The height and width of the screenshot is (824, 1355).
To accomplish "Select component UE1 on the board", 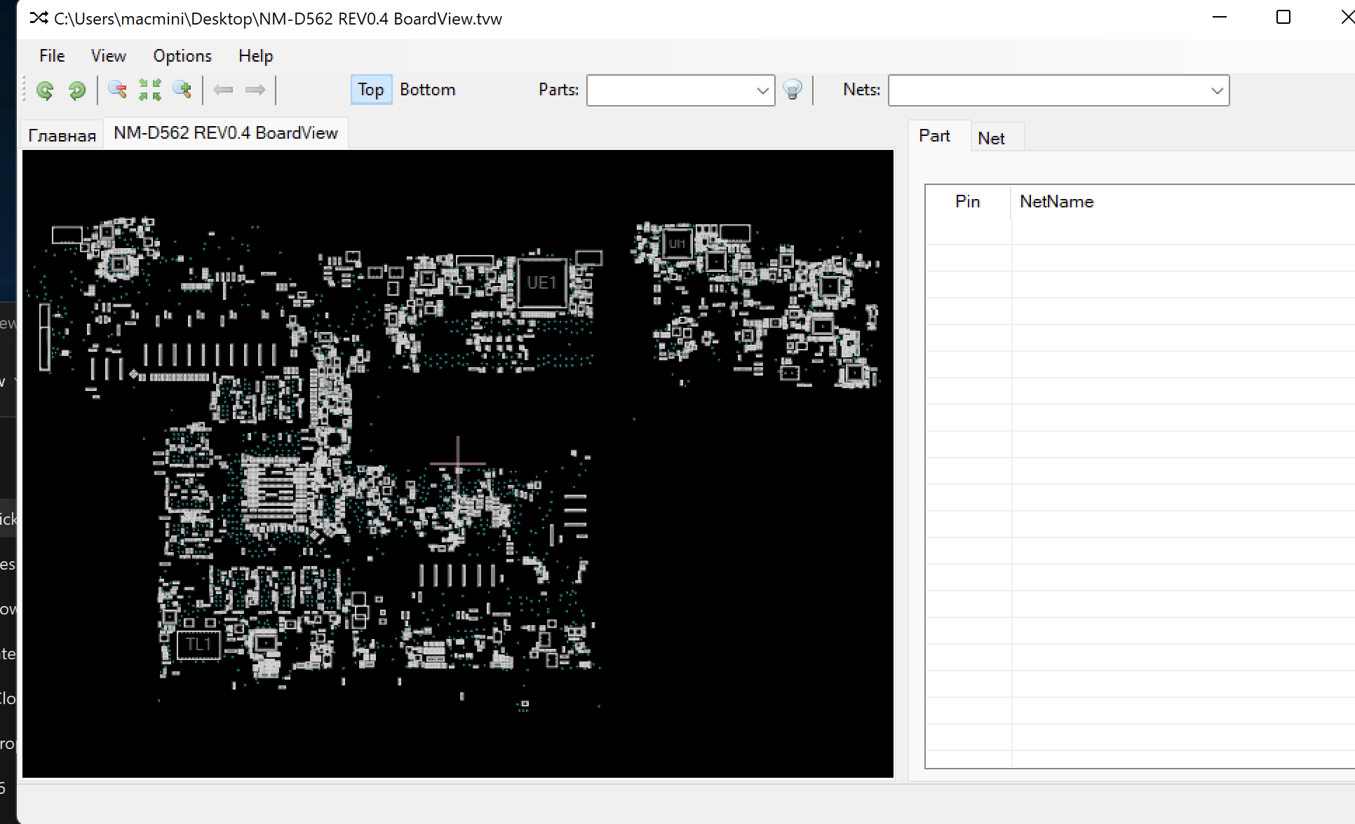I will (543, 282).
